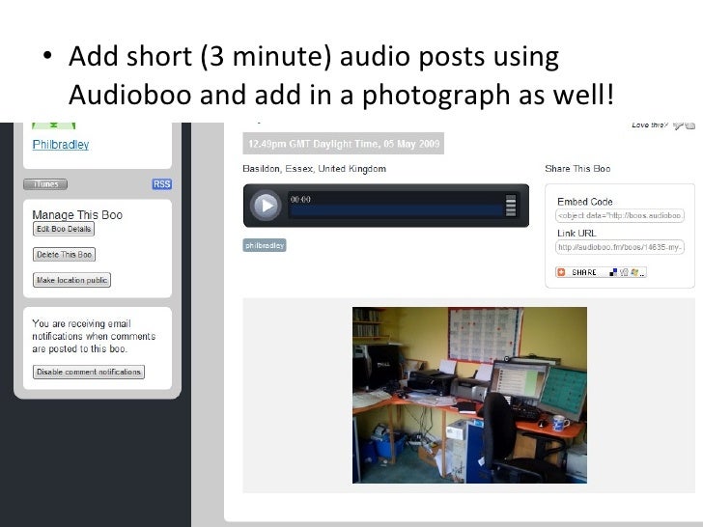Click the Link URL label
703x527 pixels.
click(x=576, y=234)
